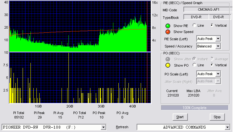Click the CMCMAG.AF1 MID Code field
This screenshot has height=132, width=233.
208,9
